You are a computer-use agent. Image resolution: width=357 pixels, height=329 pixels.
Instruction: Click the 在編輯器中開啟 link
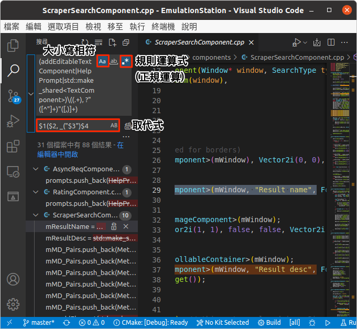point(80,150)
